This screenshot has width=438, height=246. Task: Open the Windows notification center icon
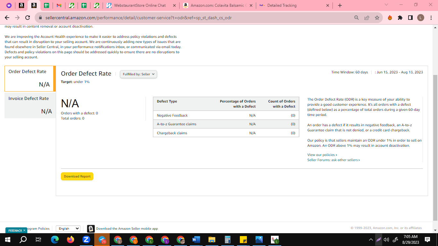point(427,239)
